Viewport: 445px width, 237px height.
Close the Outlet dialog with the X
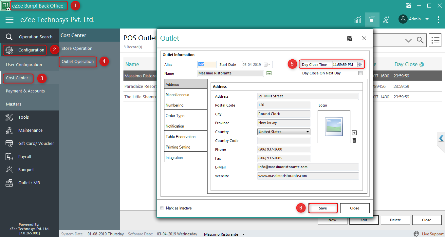364,38
